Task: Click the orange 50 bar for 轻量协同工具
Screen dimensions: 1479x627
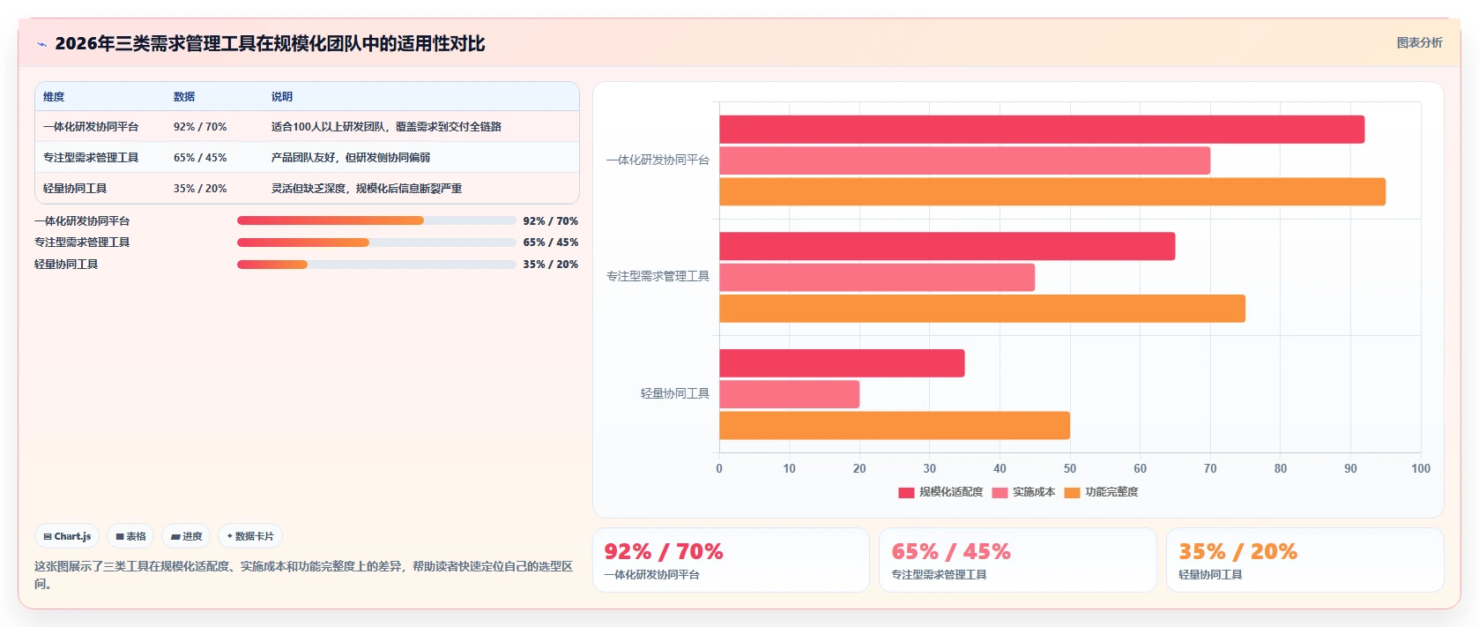Action: [x=895, y=426]
